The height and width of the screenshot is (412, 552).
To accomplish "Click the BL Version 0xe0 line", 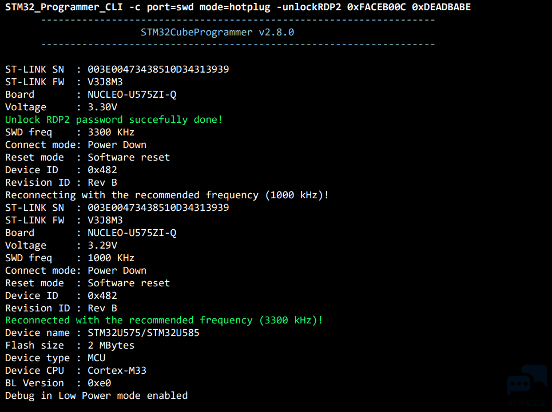I will [58, 383].
